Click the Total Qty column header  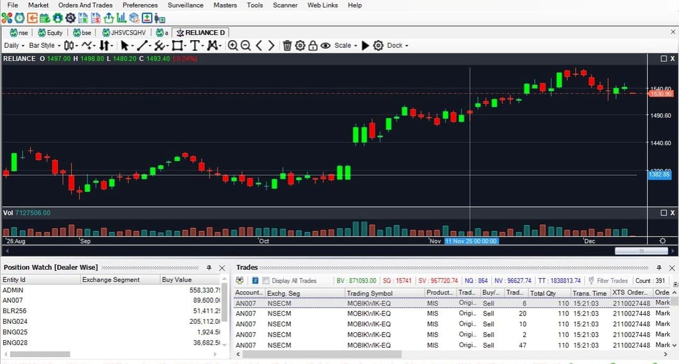point(549,293)
